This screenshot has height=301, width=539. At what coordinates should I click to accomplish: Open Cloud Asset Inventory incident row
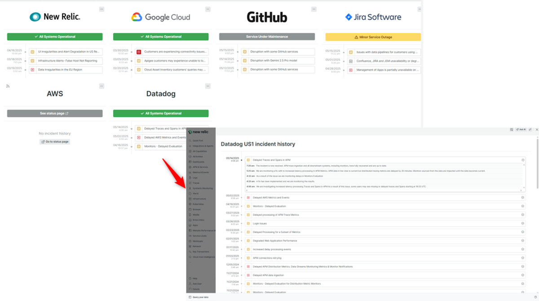[x=172, y=70]
